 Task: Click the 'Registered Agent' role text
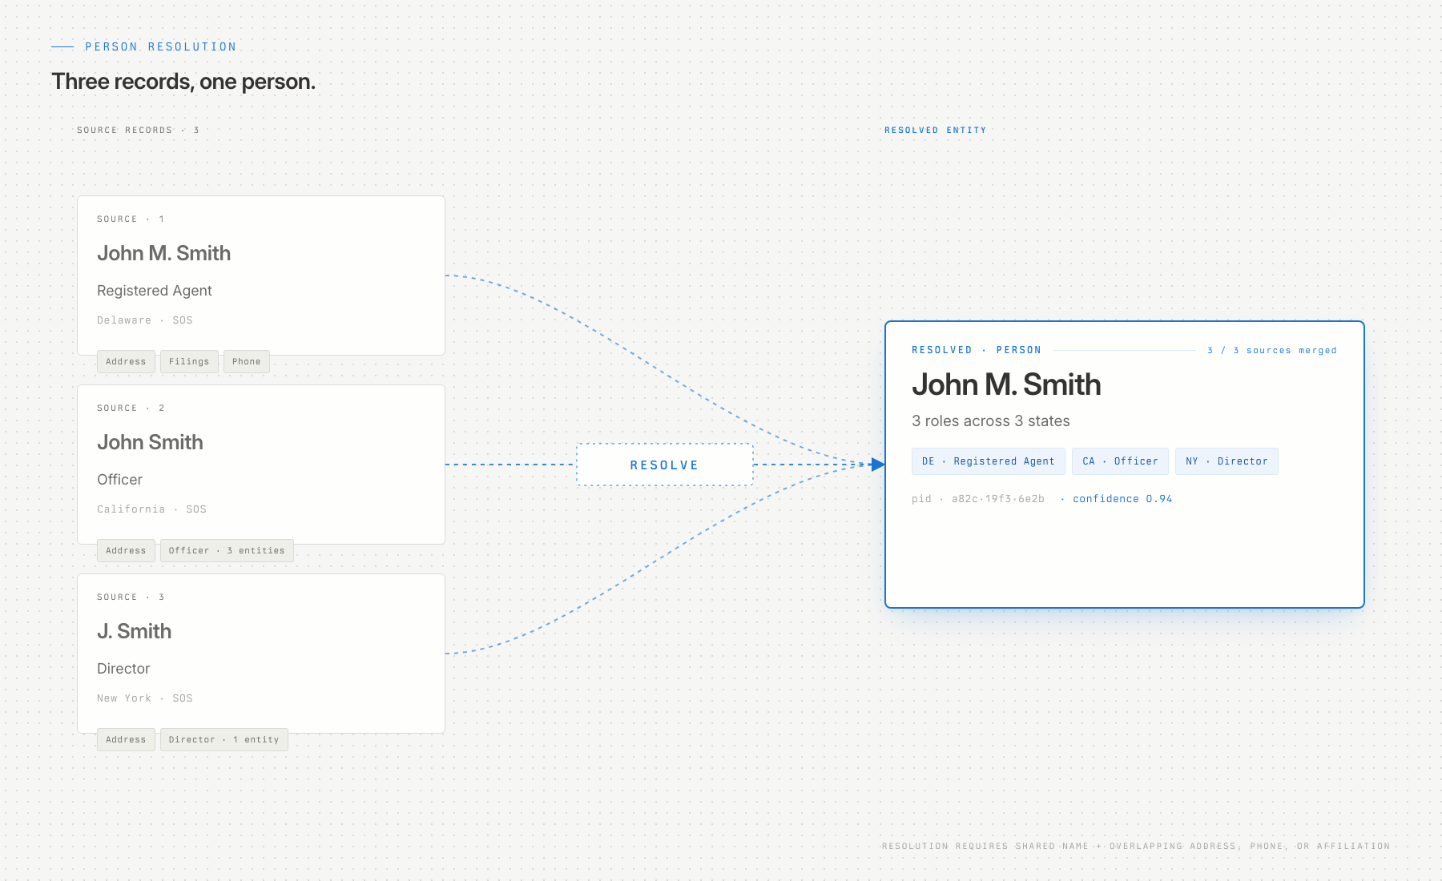click(155, 291)
